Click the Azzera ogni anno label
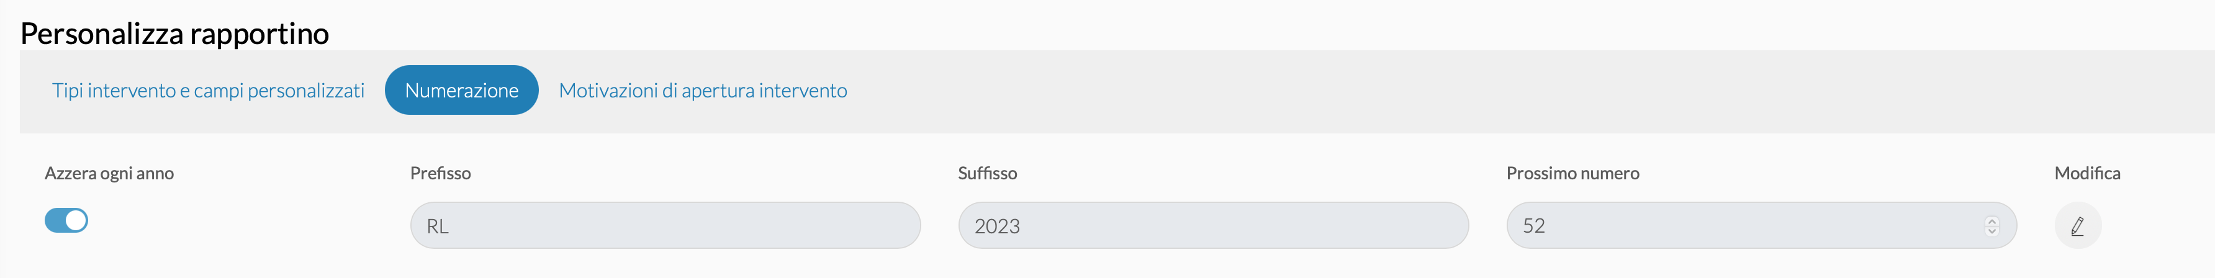2215x278 pixels. [x=109, y=173]
